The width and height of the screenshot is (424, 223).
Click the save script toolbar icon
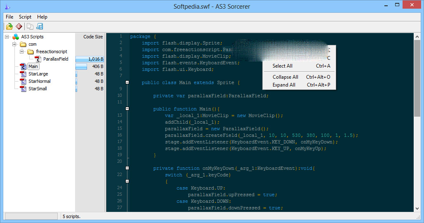tap(40, 26)
